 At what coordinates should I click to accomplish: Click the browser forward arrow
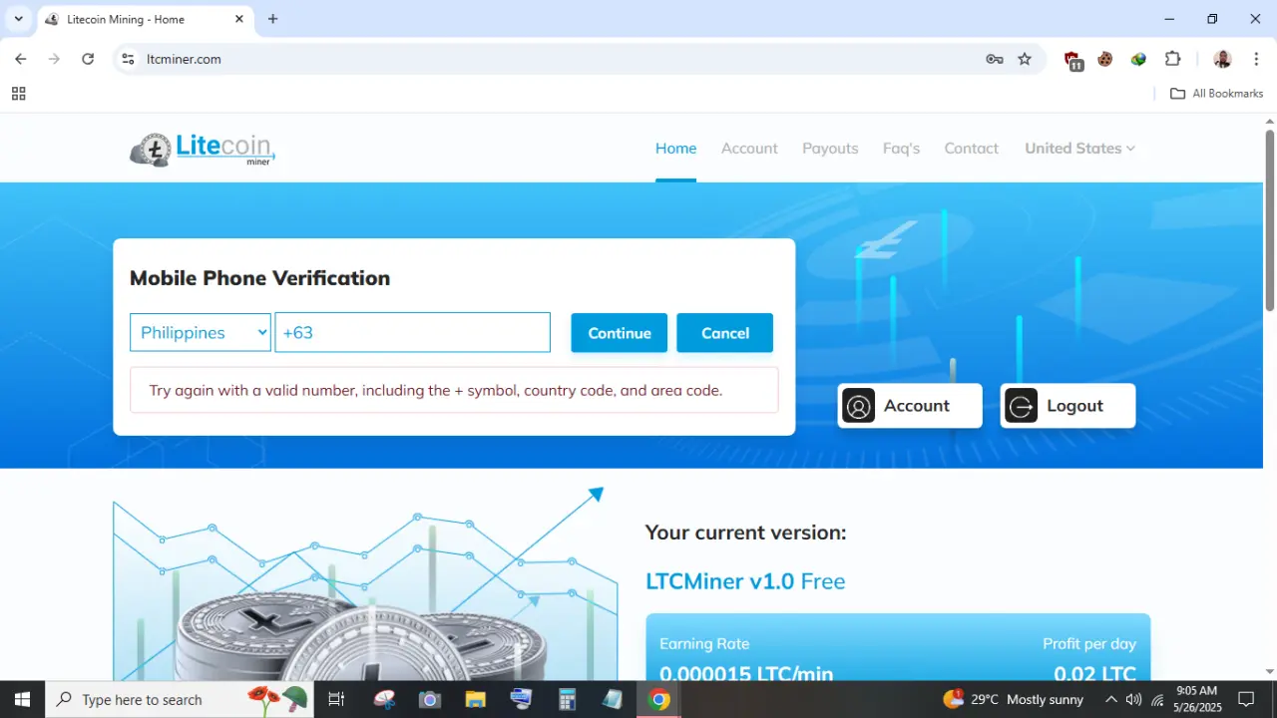pyautogui.click(x=54, y=59)
